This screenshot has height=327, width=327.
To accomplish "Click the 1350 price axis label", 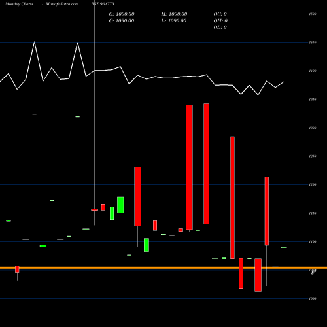I will click(x=313, y=99).
